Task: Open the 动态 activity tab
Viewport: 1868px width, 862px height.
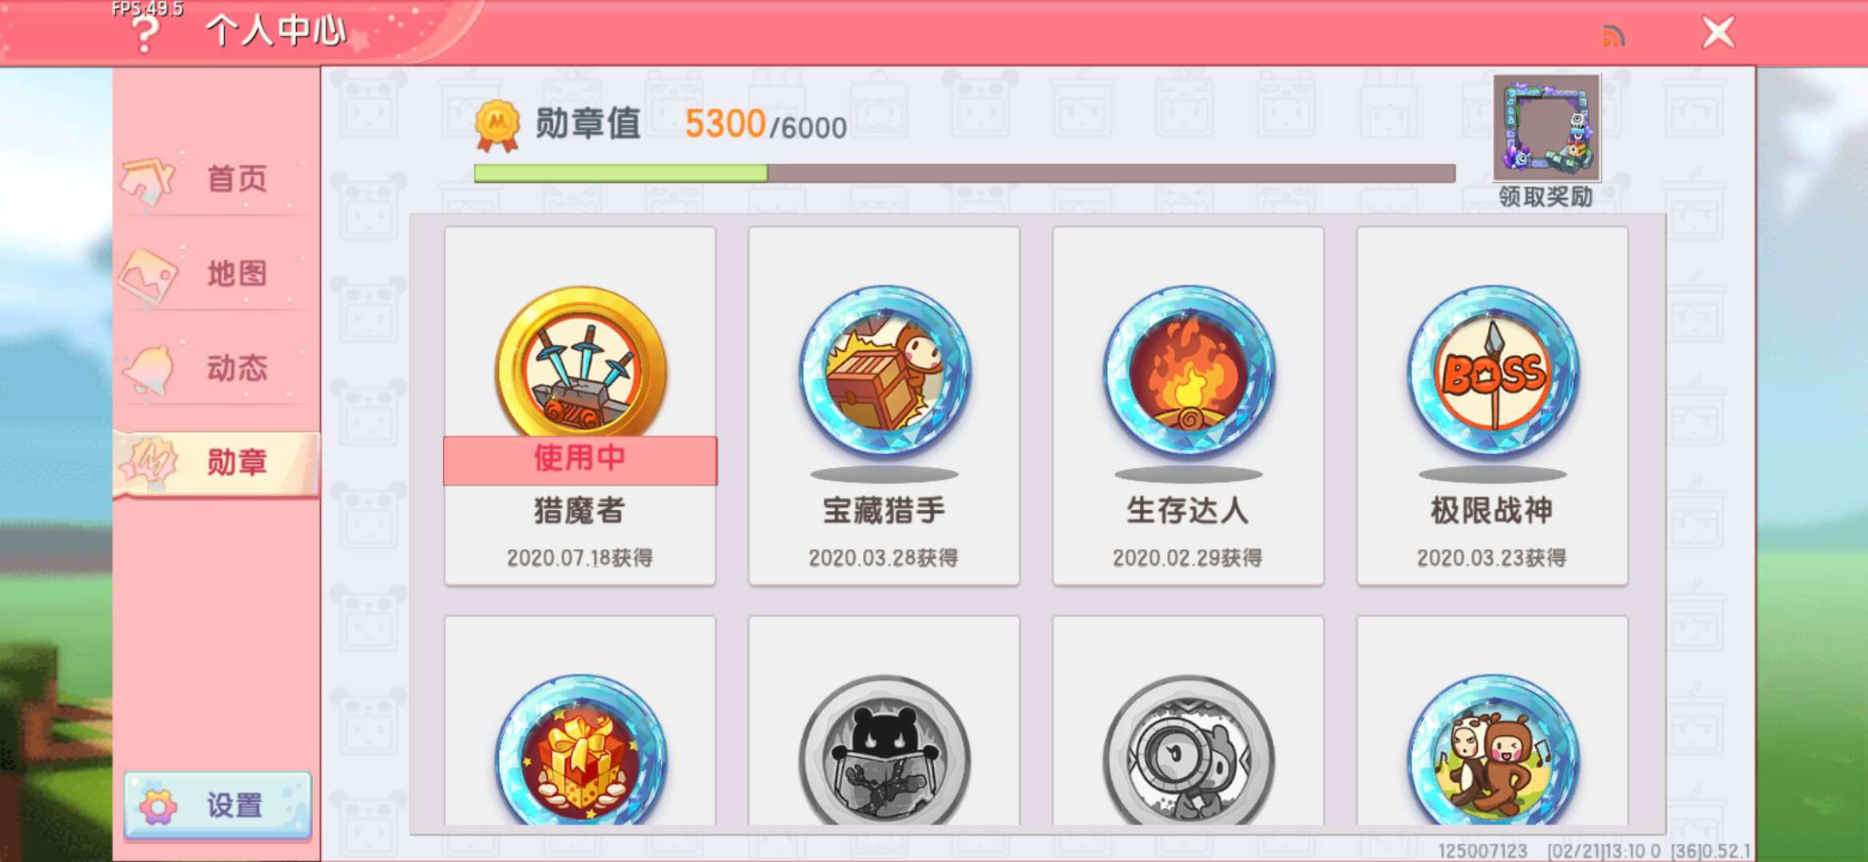Action: [216, 368]
